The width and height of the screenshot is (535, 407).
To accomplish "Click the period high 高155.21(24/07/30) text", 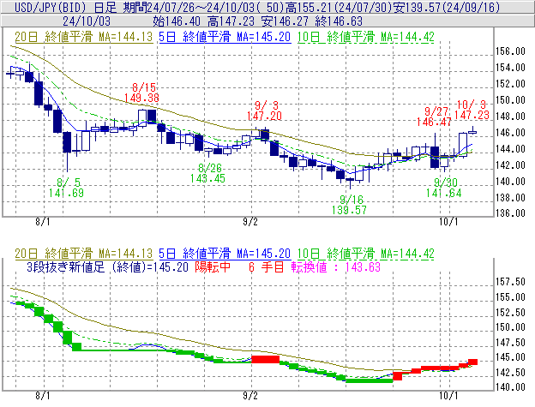I will [x=340, y=7].
